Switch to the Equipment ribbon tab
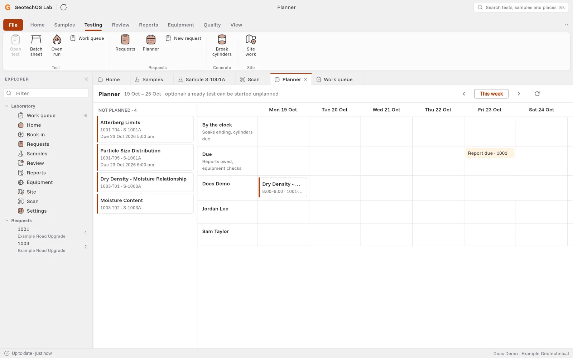 point(181,25)
